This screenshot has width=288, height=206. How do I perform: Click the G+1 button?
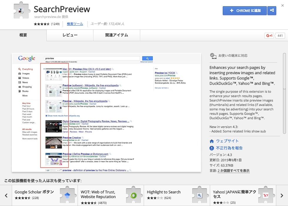pyautogui.click(x=269, y=36)
